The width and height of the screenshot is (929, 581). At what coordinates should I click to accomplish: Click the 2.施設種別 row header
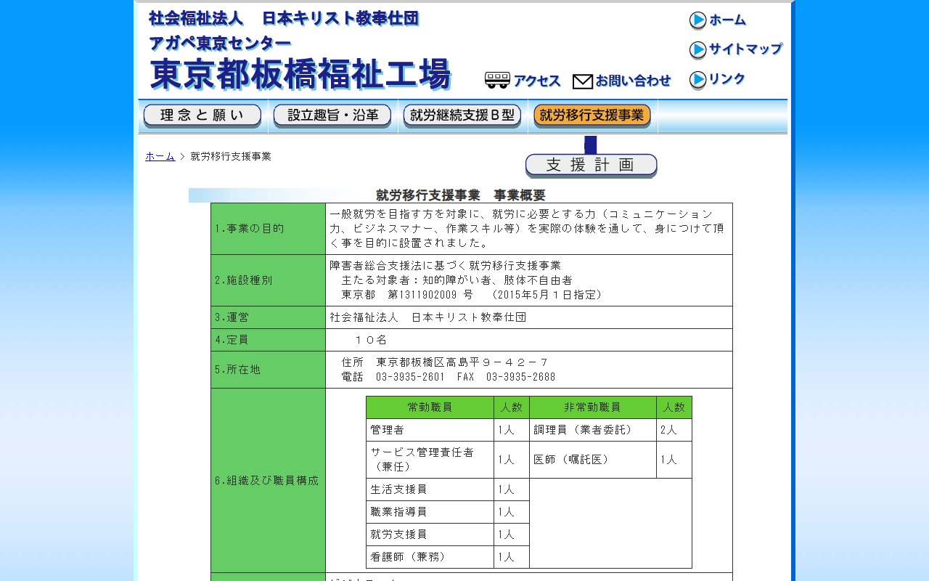tap(269, 280)
